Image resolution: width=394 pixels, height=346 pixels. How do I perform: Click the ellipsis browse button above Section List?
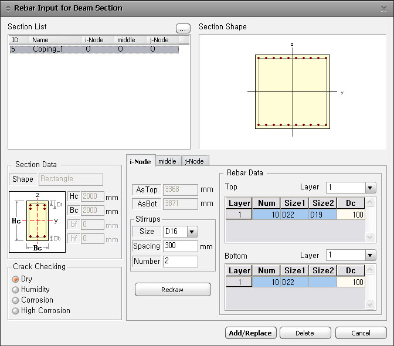183,28
